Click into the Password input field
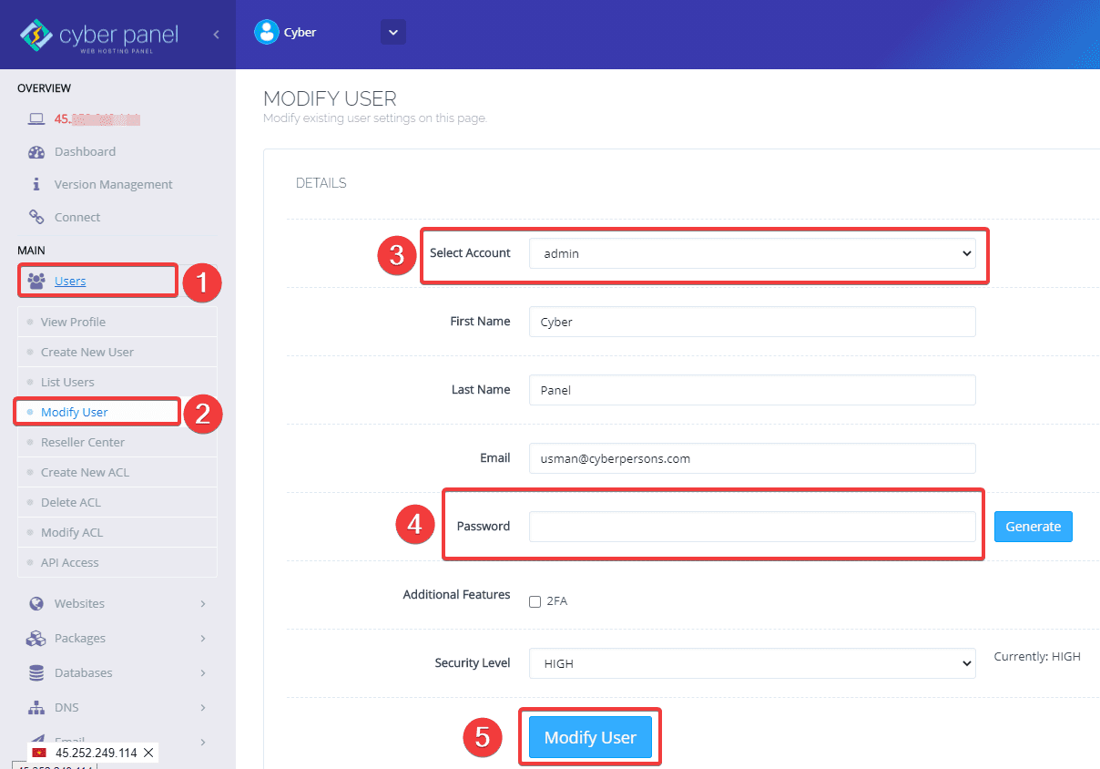 (751, 527)
